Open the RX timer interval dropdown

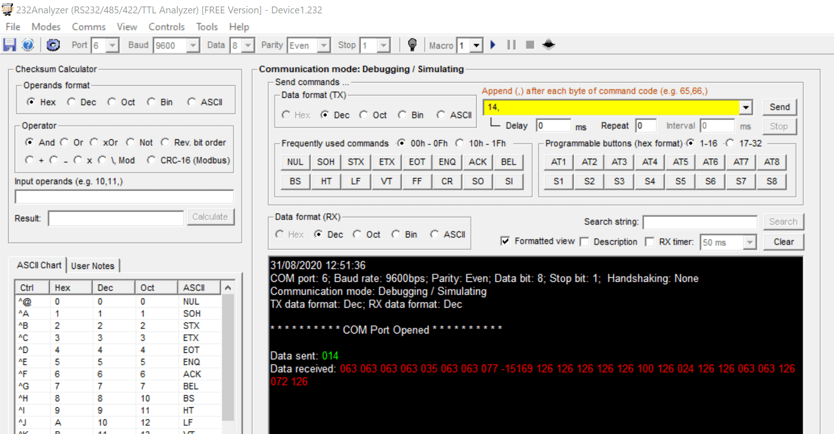point(750,242)
